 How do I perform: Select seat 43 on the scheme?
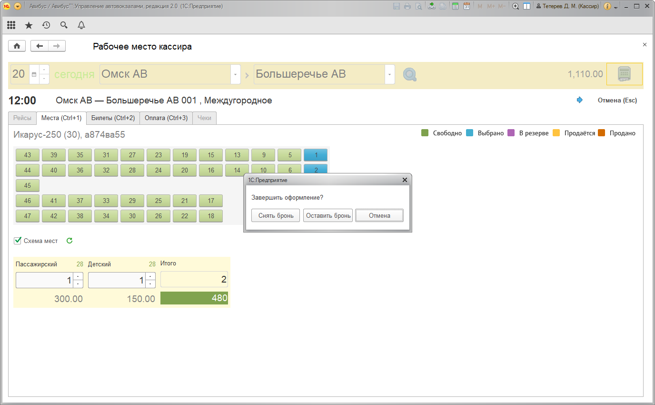coord(28,155)
